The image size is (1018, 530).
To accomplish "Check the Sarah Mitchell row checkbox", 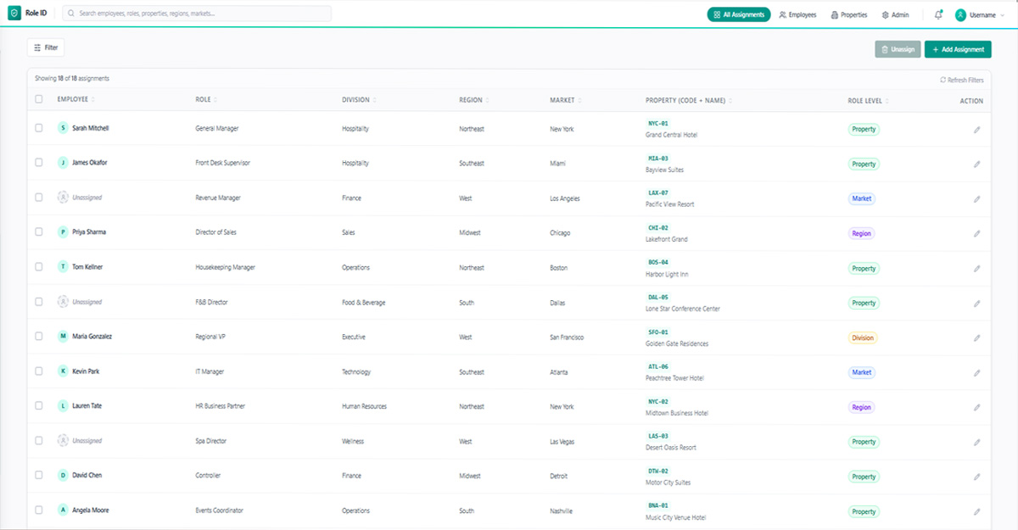I will tap(39, 128).
